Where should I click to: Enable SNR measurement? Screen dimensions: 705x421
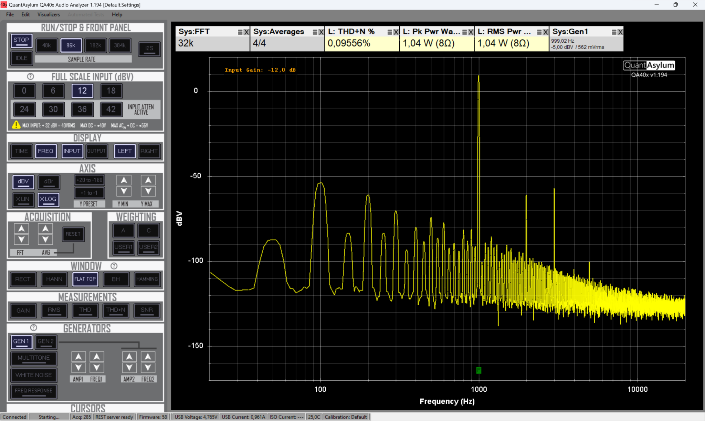point(147,310)
